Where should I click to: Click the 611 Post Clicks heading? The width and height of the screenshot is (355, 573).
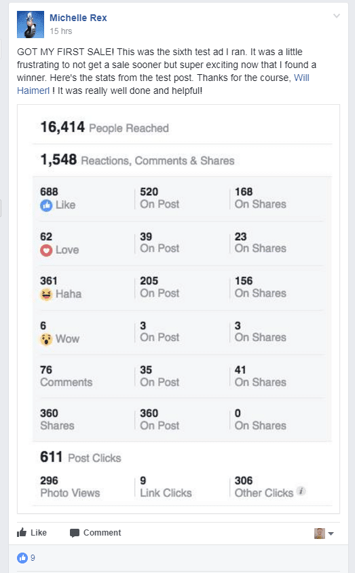tap(81, 457)
